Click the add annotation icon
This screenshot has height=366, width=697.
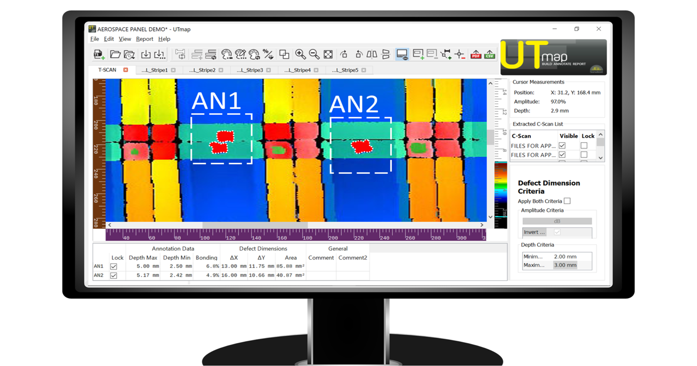(x=418, y=54)
